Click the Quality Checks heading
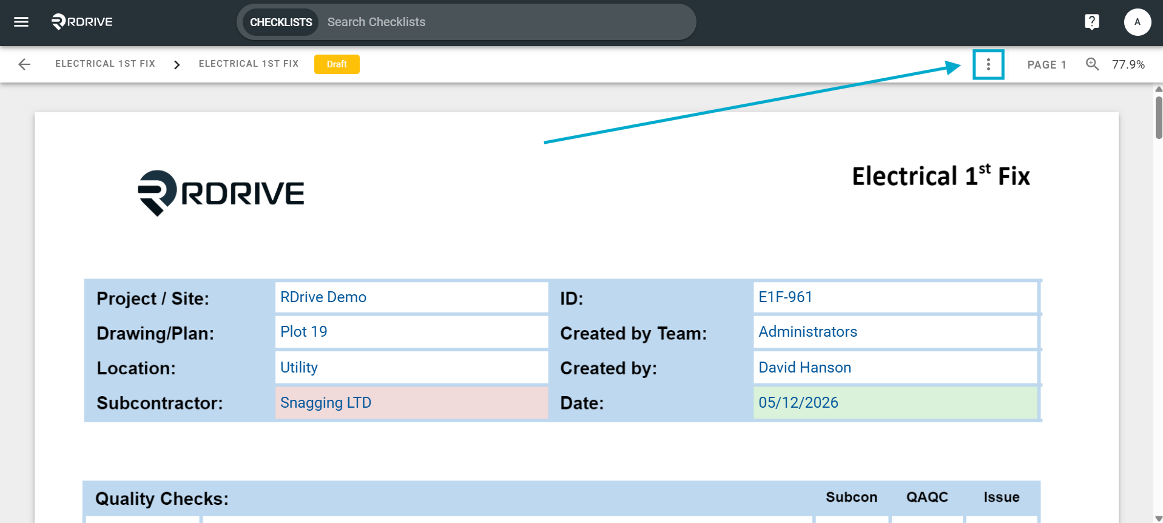The image size is (1163, 523). [162, 499]
